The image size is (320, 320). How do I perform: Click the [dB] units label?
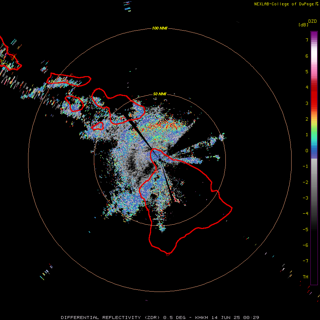click(304, 25)
